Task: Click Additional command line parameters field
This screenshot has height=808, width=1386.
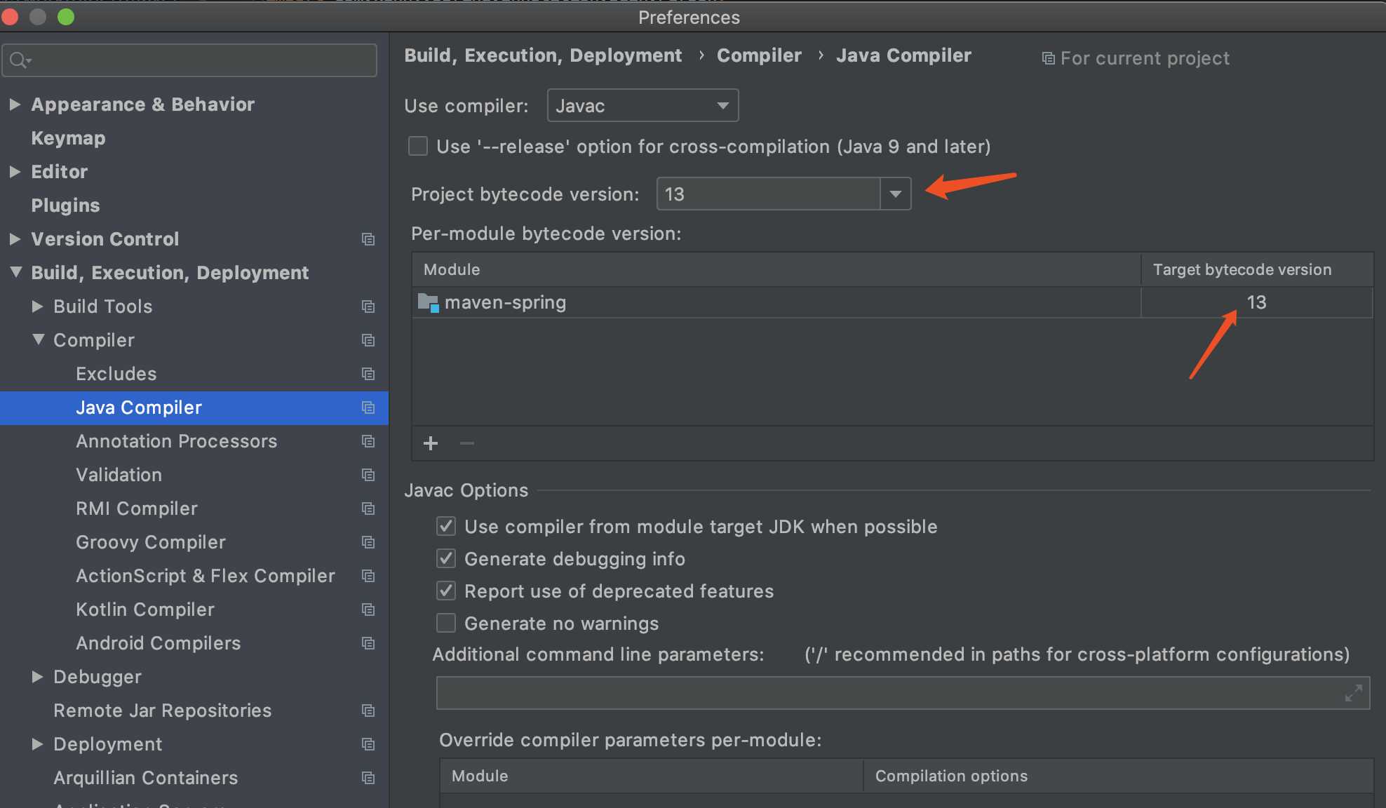Action: (x=903, y=693)
